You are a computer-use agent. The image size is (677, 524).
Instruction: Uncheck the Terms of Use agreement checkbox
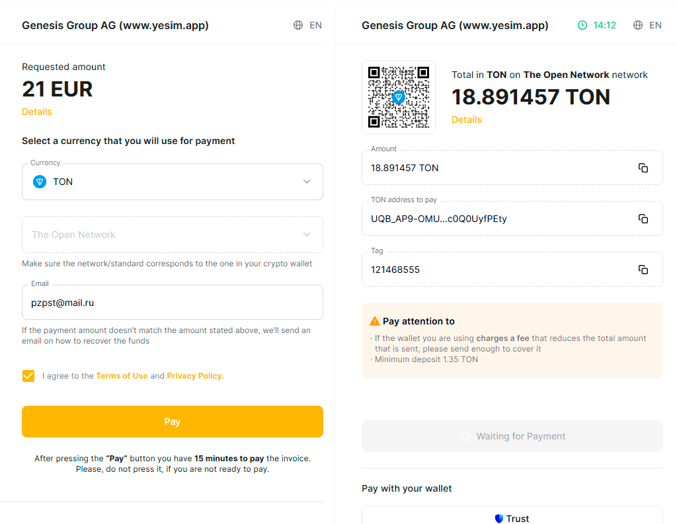tap(28, 376)
